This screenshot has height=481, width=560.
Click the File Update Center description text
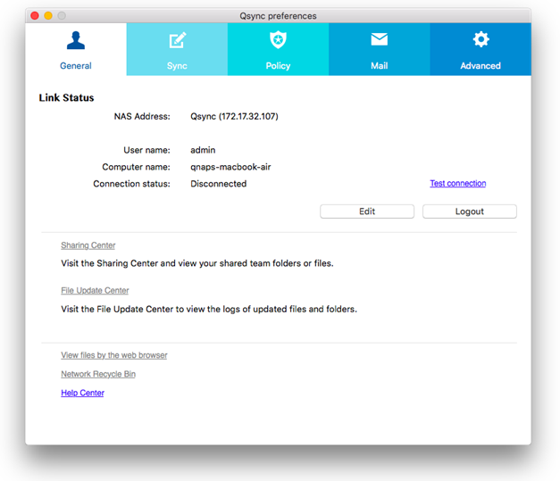click(x=209, y=309)
